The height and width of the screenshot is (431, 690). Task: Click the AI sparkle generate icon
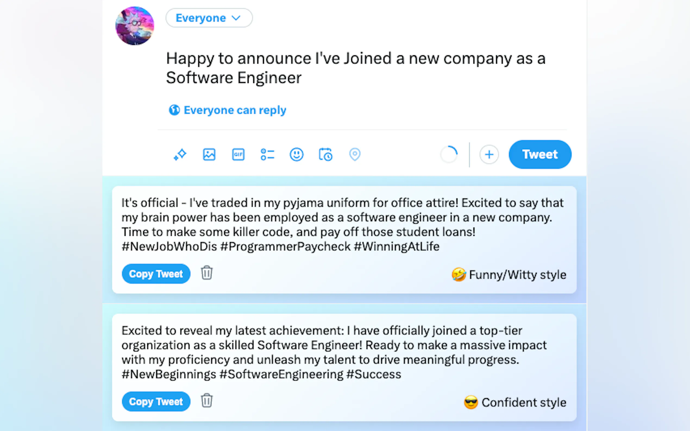(180, 154)
